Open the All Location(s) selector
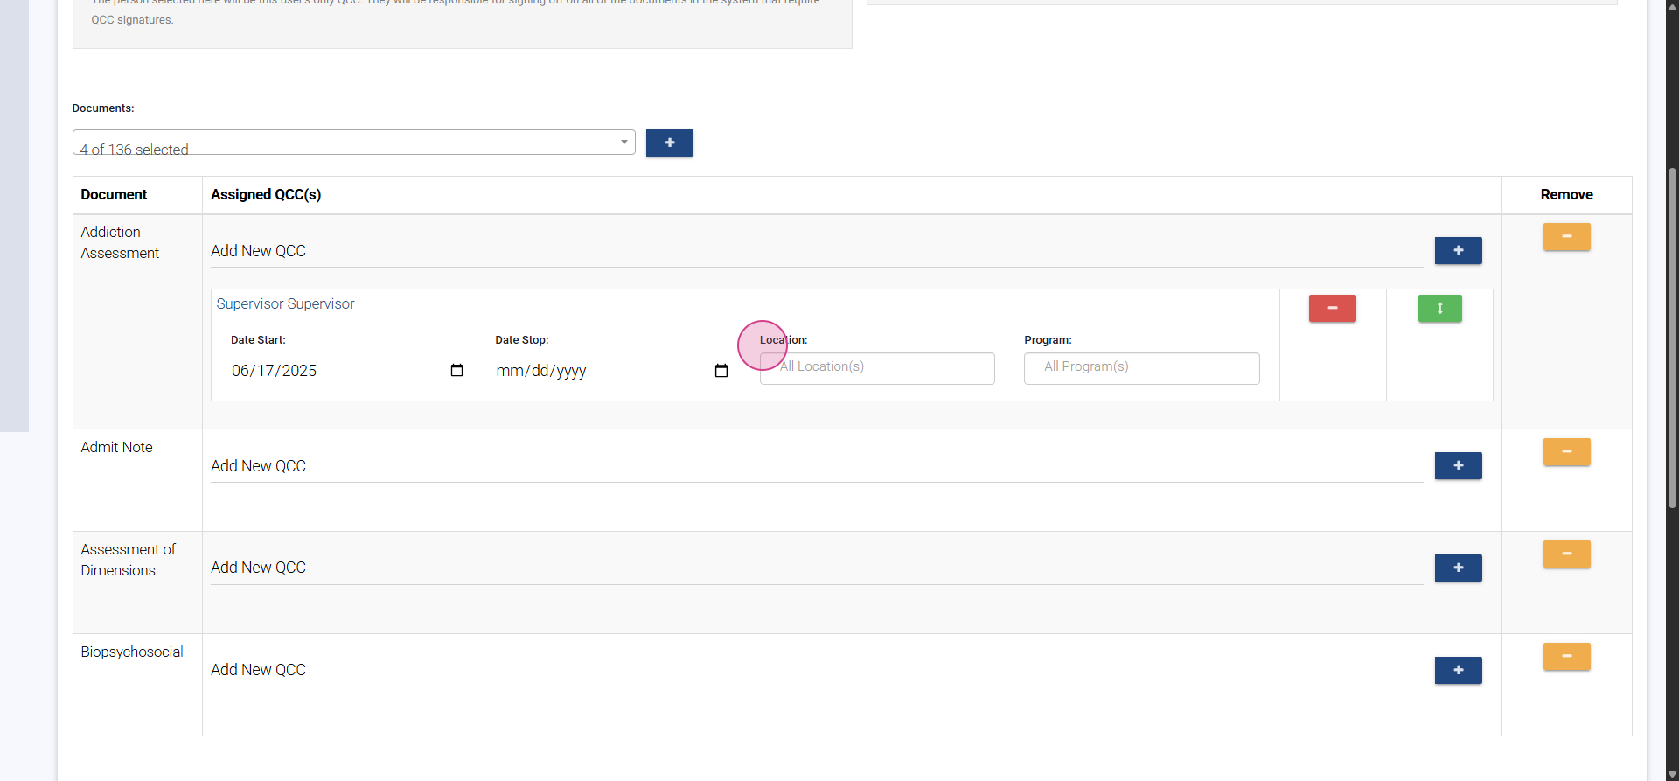 point(877,368)
